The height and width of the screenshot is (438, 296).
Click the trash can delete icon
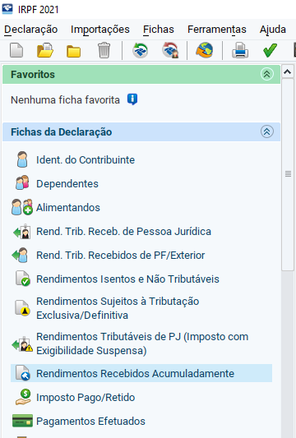(104, 50)
